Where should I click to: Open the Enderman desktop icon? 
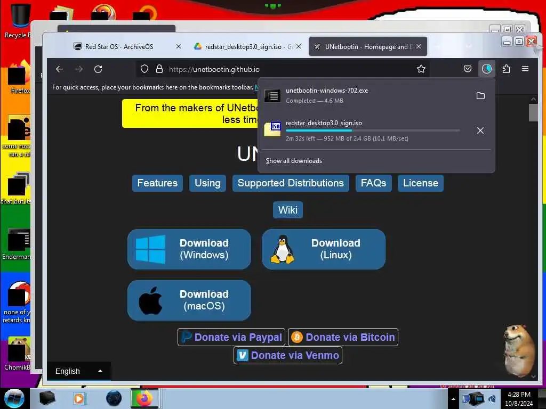click(x=17, y=244)
